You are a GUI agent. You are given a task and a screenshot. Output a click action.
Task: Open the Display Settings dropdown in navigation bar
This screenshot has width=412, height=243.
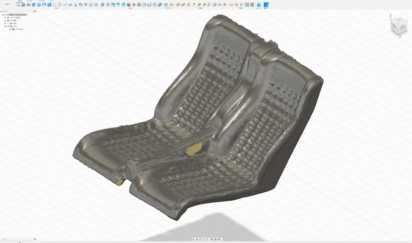[x=212, y=239]
